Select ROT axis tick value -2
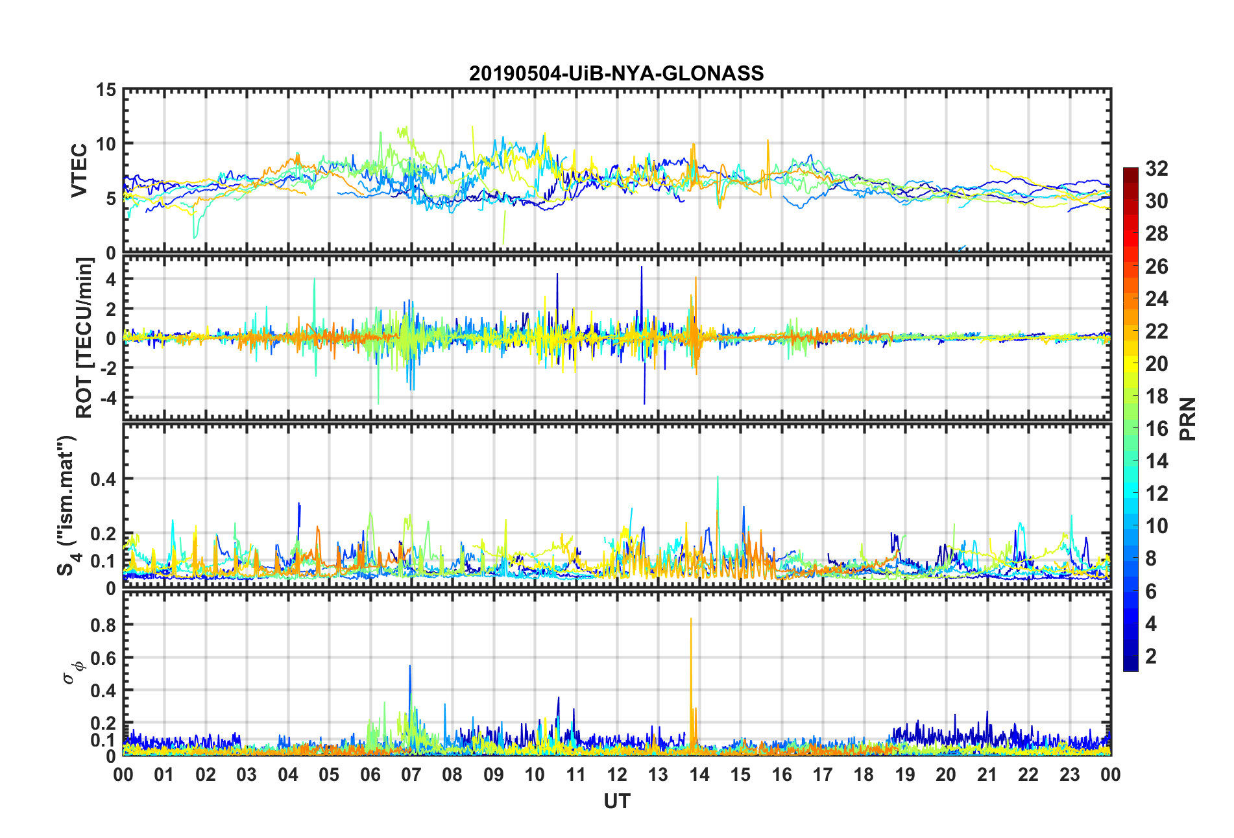Viewport: 1234px width, 838px height. (x=108, y=368)
